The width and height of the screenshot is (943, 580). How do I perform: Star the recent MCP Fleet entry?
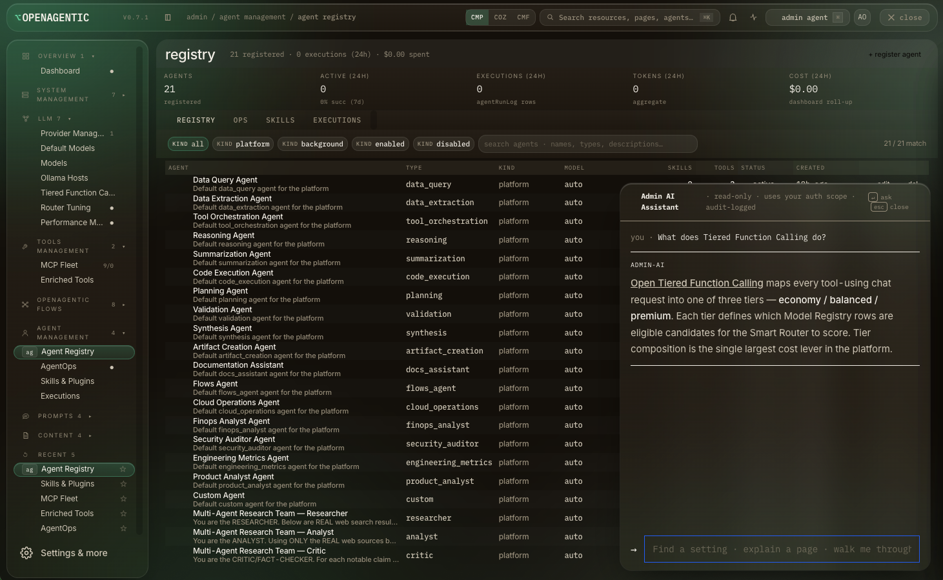pyautogui.click(x=123, y=499)
